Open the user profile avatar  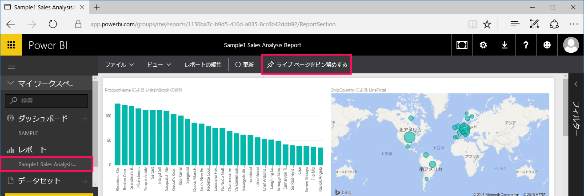click(x=571, y=45)
